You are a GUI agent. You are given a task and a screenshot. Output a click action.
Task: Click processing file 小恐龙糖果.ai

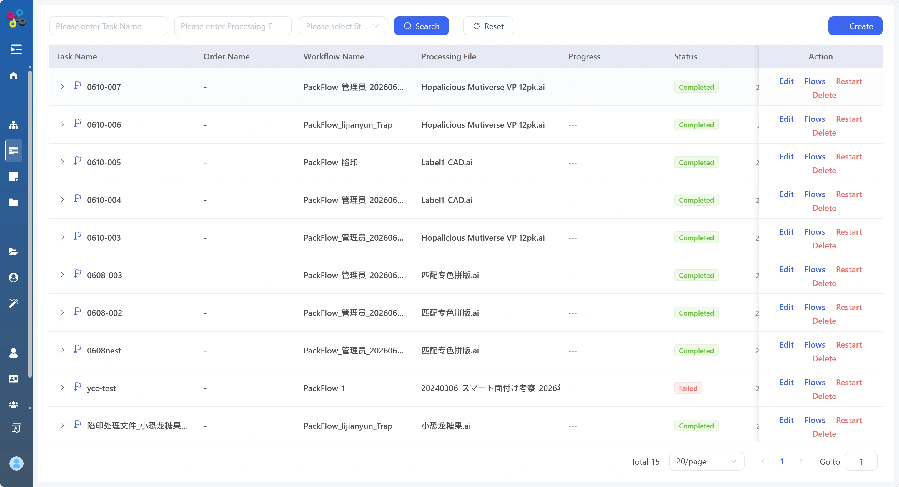point(446,426)
